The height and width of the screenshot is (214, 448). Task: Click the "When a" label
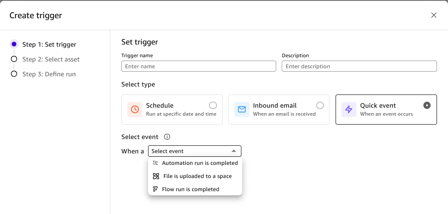132,151
